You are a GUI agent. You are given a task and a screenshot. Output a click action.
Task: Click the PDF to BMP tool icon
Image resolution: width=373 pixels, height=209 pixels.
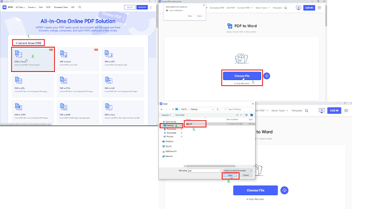click(64, 107)
